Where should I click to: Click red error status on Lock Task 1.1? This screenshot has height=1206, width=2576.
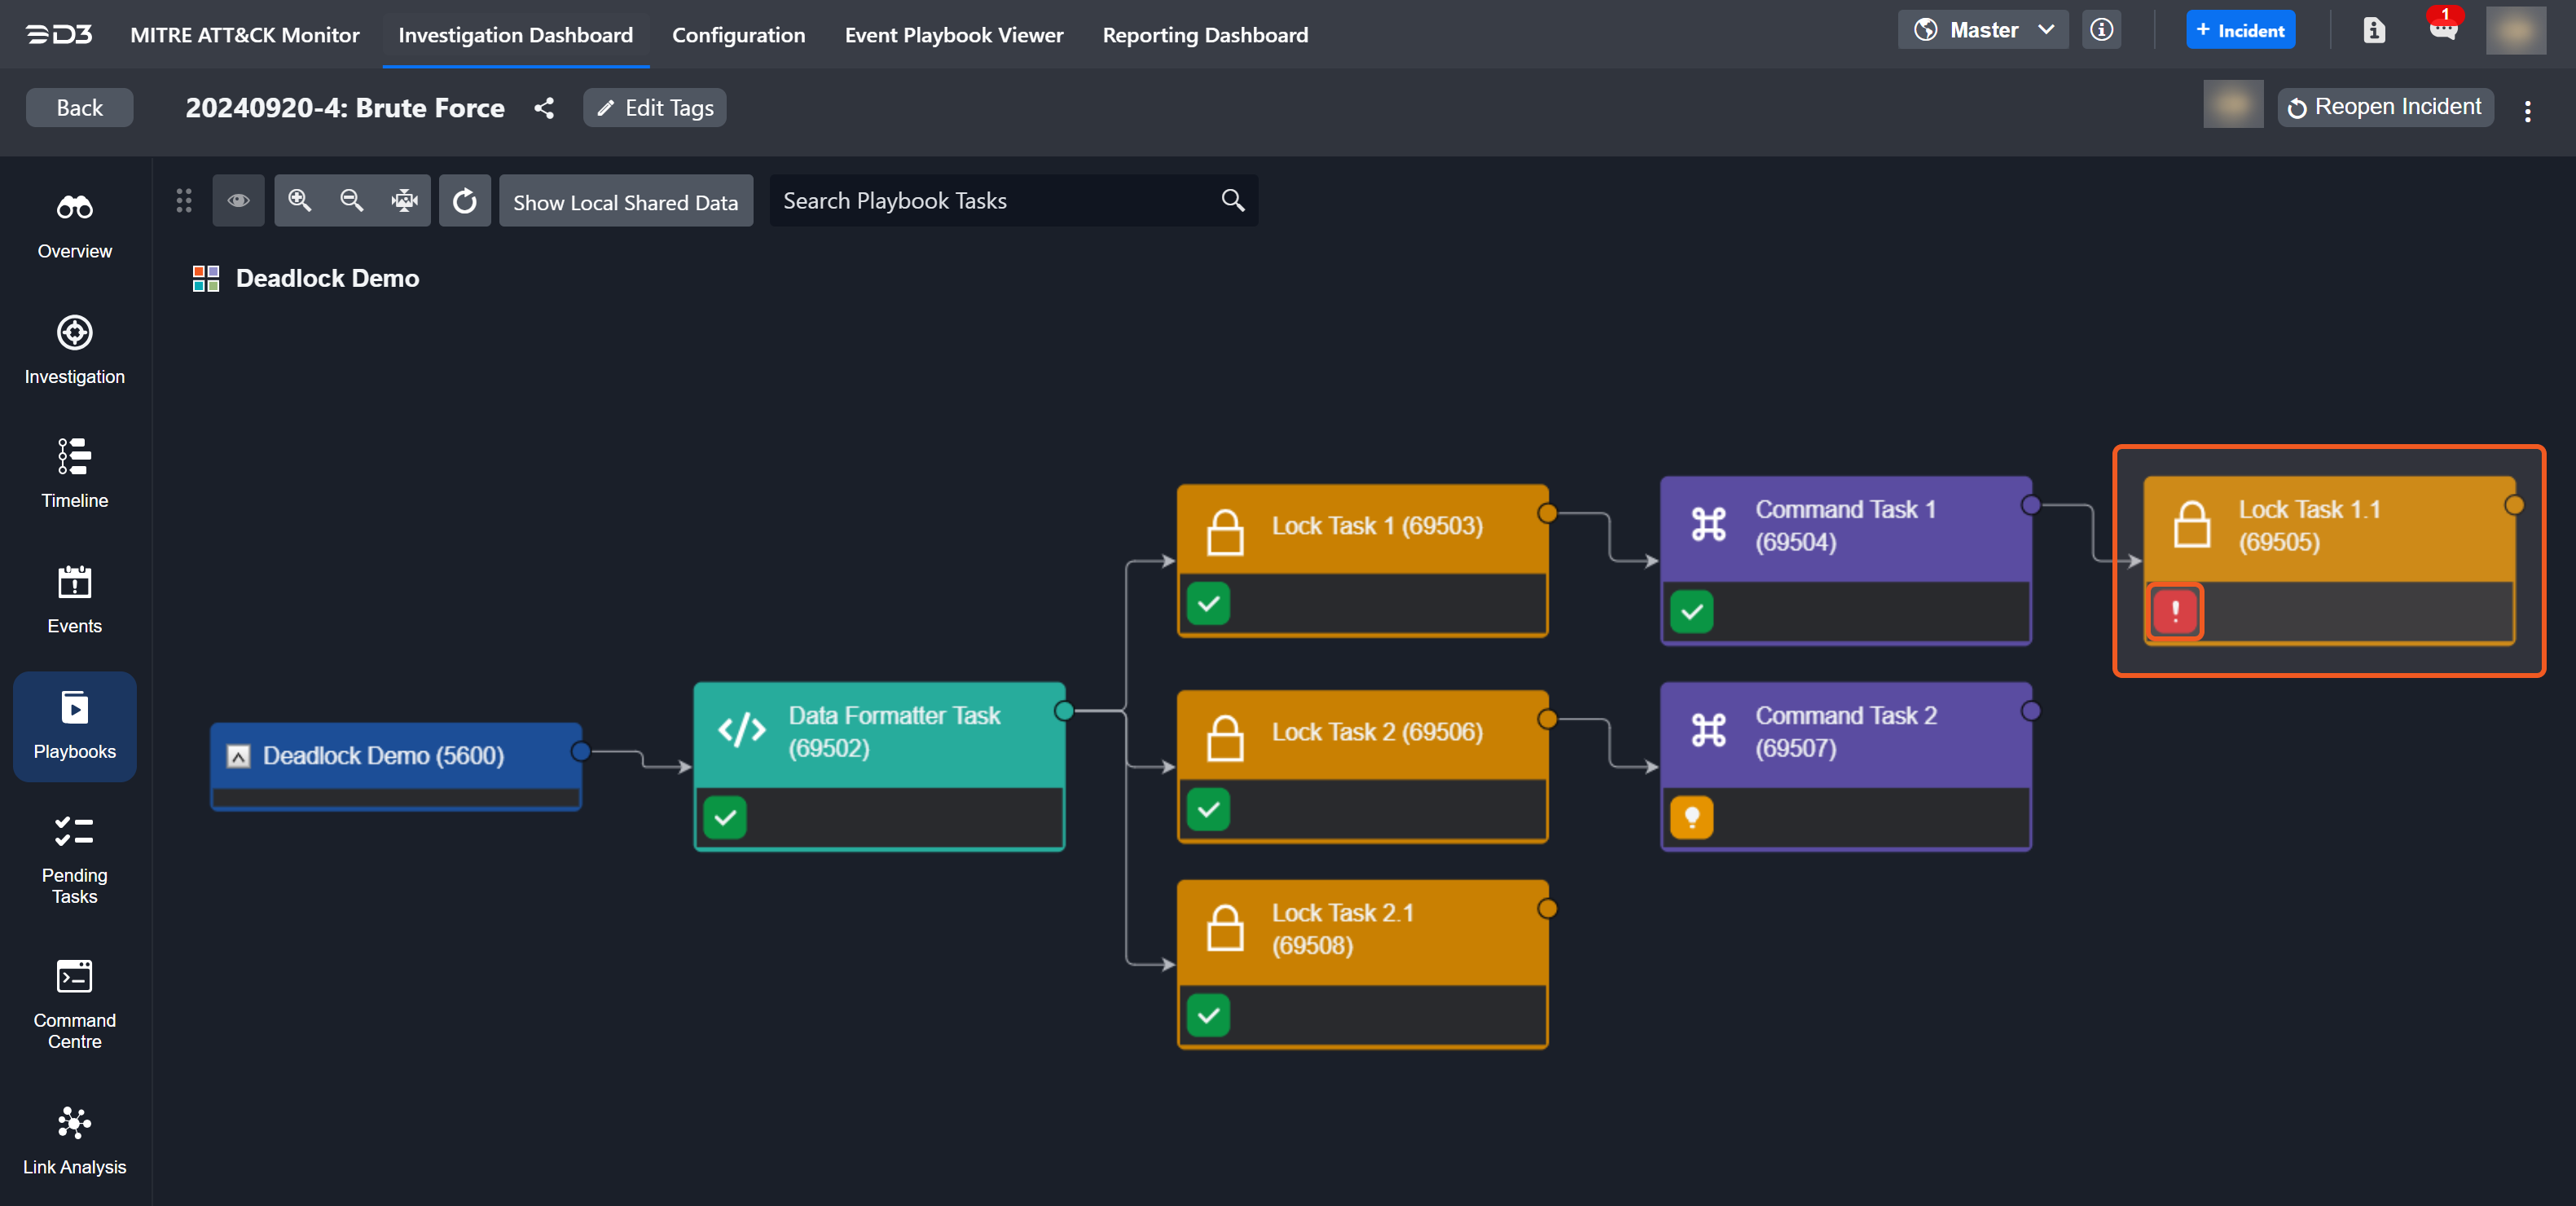2174,612
